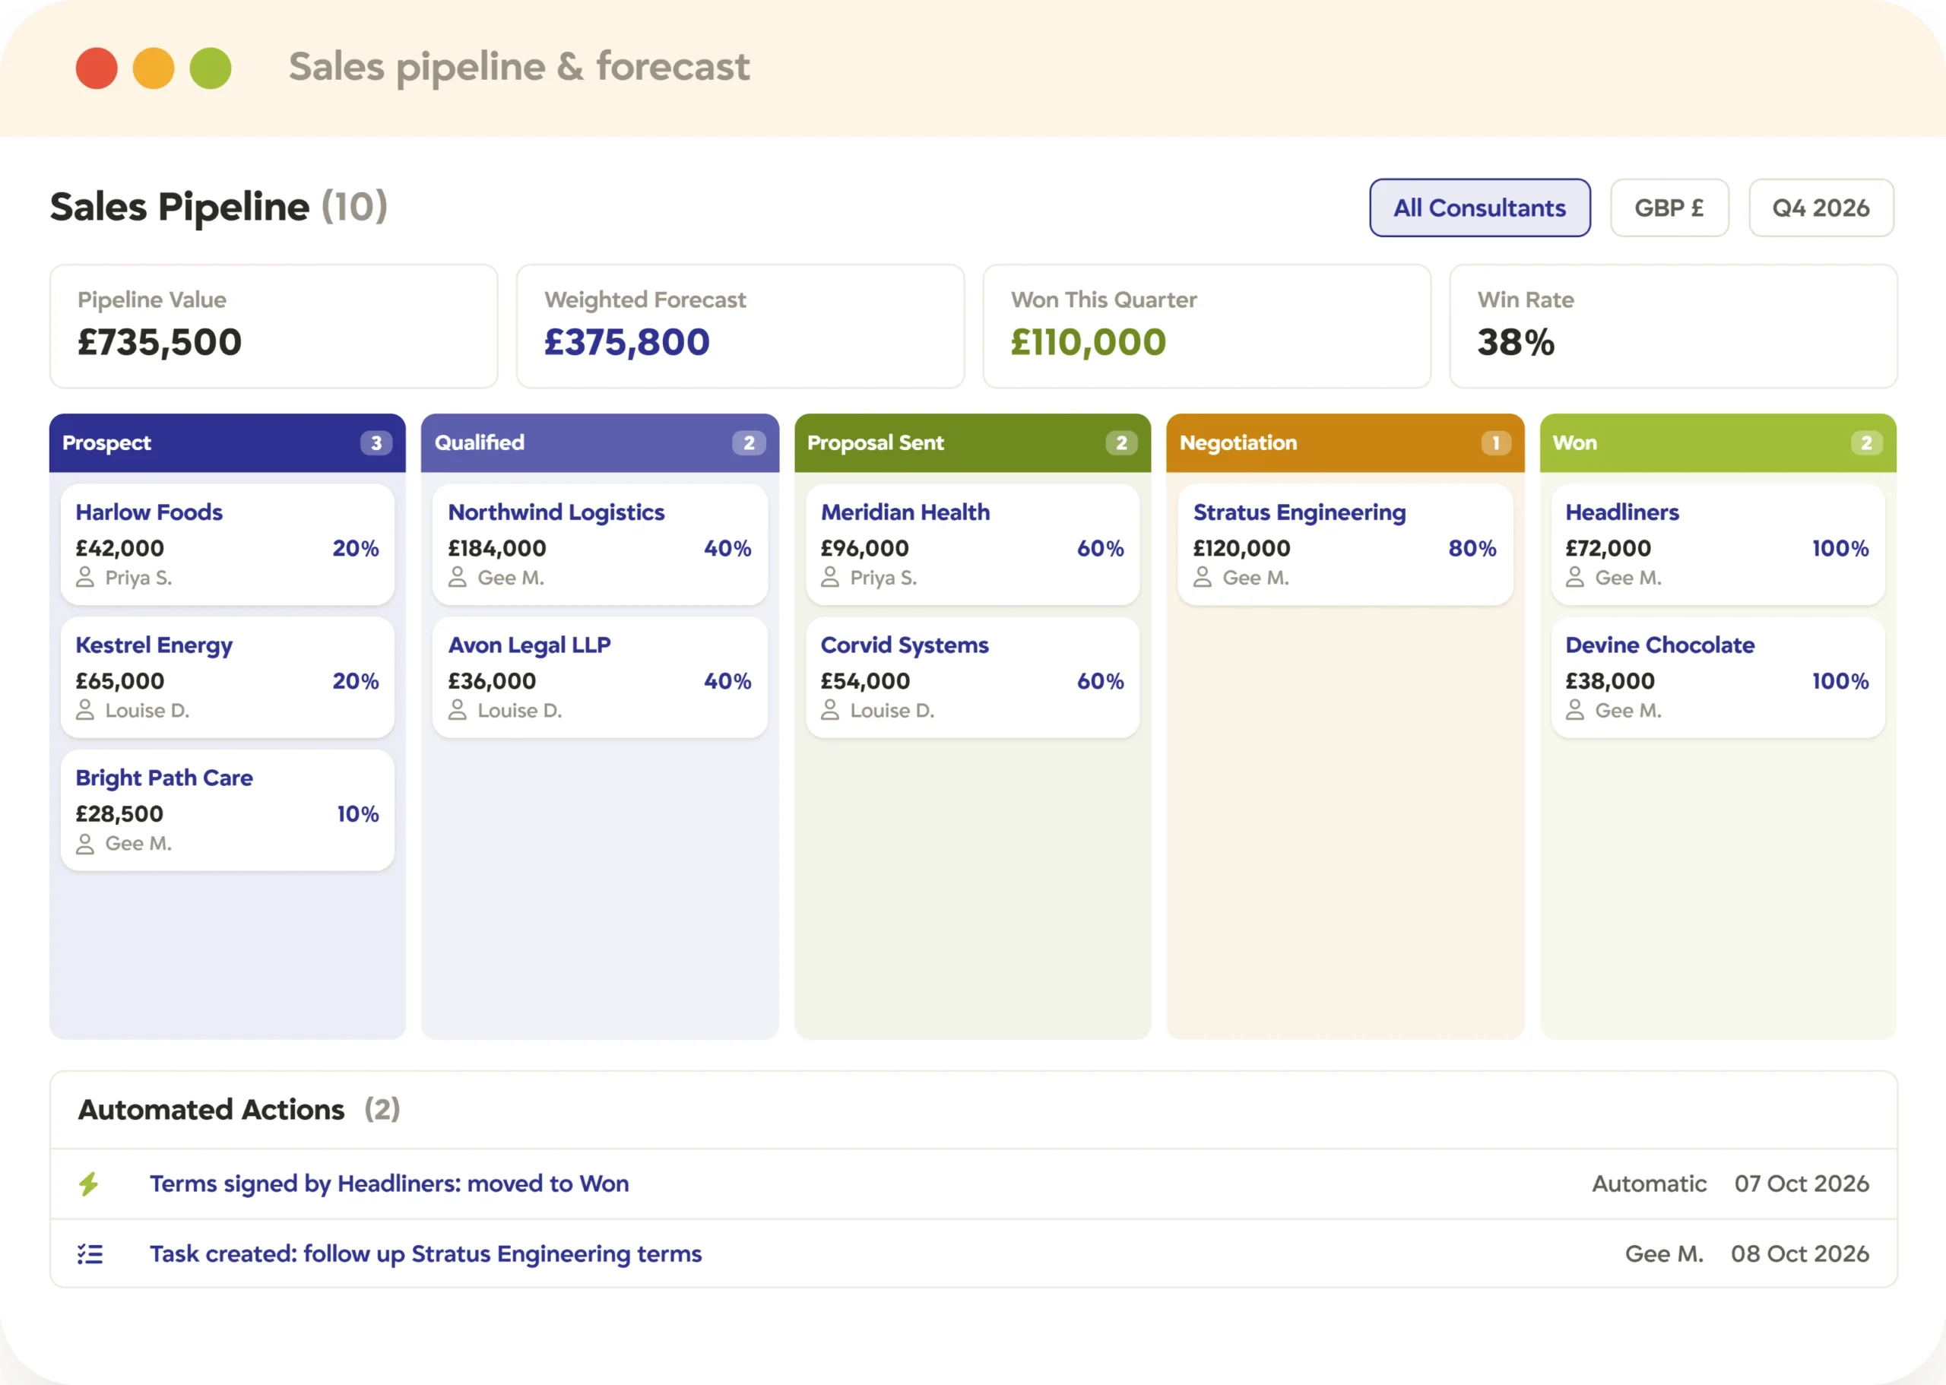Screen dimensions: 1946x1385
Task: Select the Prospect column header
Action: [x=228, y=443]
